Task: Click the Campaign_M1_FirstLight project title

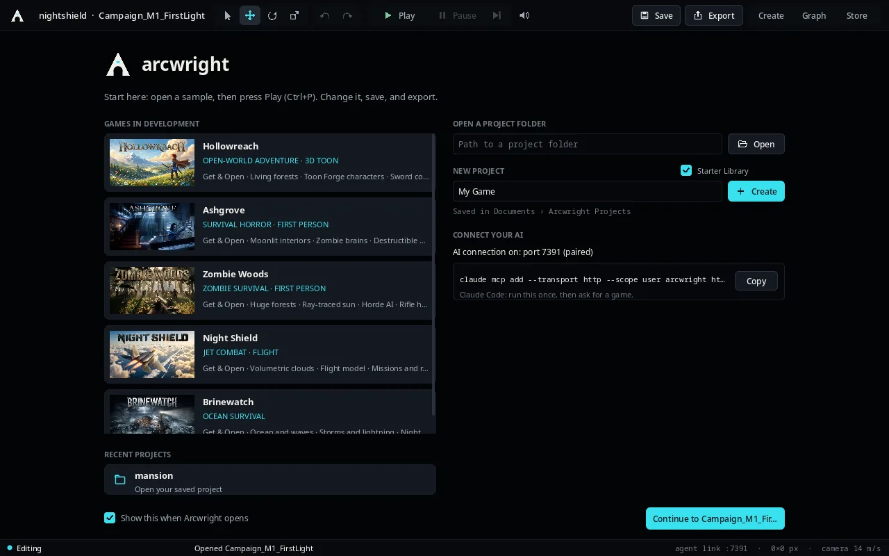Action: tap(151, 15)
